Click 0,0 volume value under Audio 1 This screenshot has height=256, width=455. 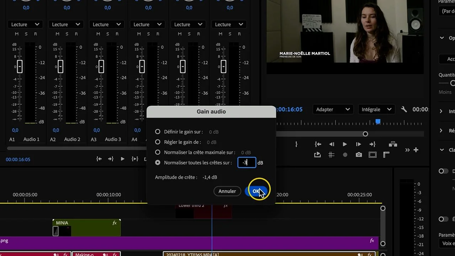click(15, 130)
